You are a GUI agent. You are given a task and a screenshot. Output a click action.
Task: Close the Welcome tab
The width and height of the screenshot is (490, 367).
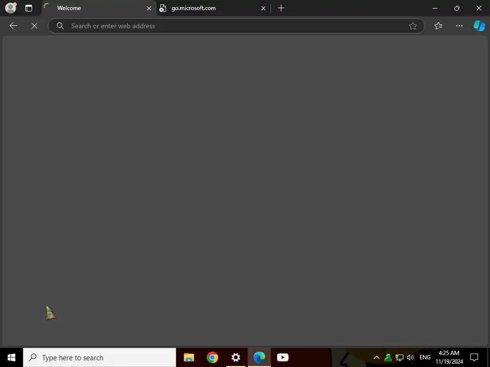click(x=149, y=9)
